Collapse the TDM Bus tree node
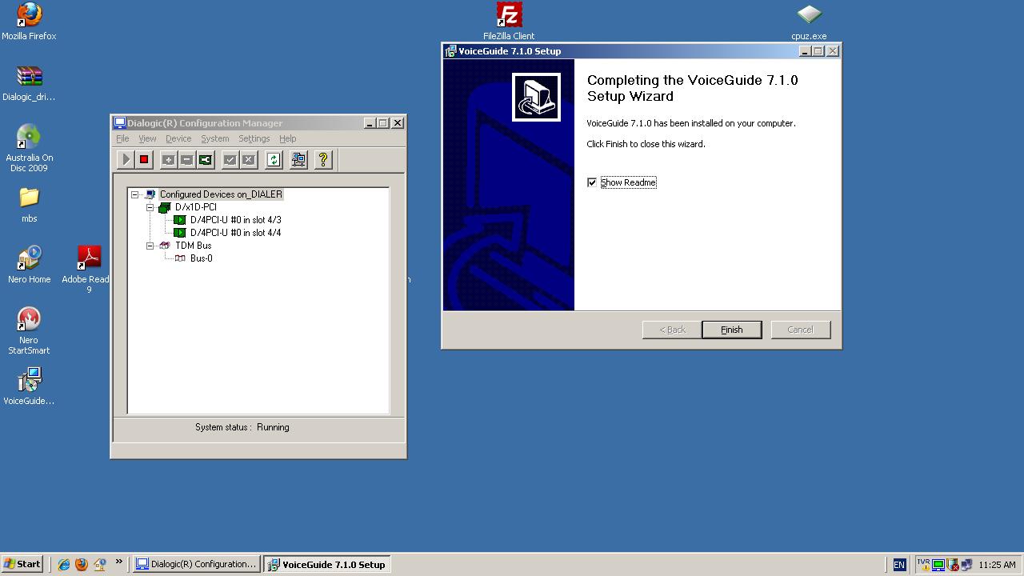This screenshot has height=576, width=1024. coord(150,246)
